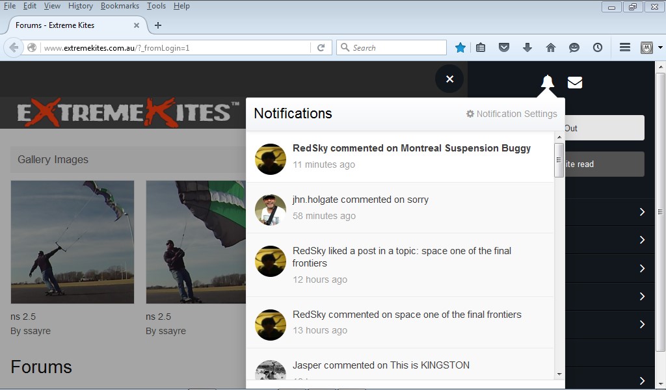This screenshot has height=390, width=666.
Task: Toggle the blue bookmark star
Action: click(x=460, y=47)
